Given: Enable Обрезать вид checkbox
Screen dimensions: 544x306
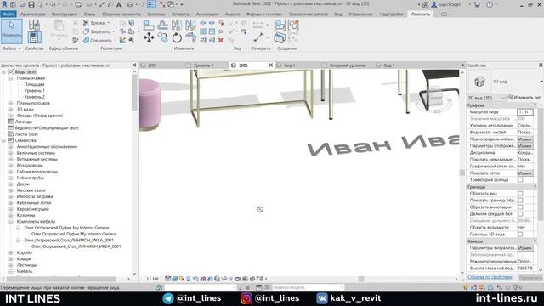Looking at the screenshot, I should 520,194.
